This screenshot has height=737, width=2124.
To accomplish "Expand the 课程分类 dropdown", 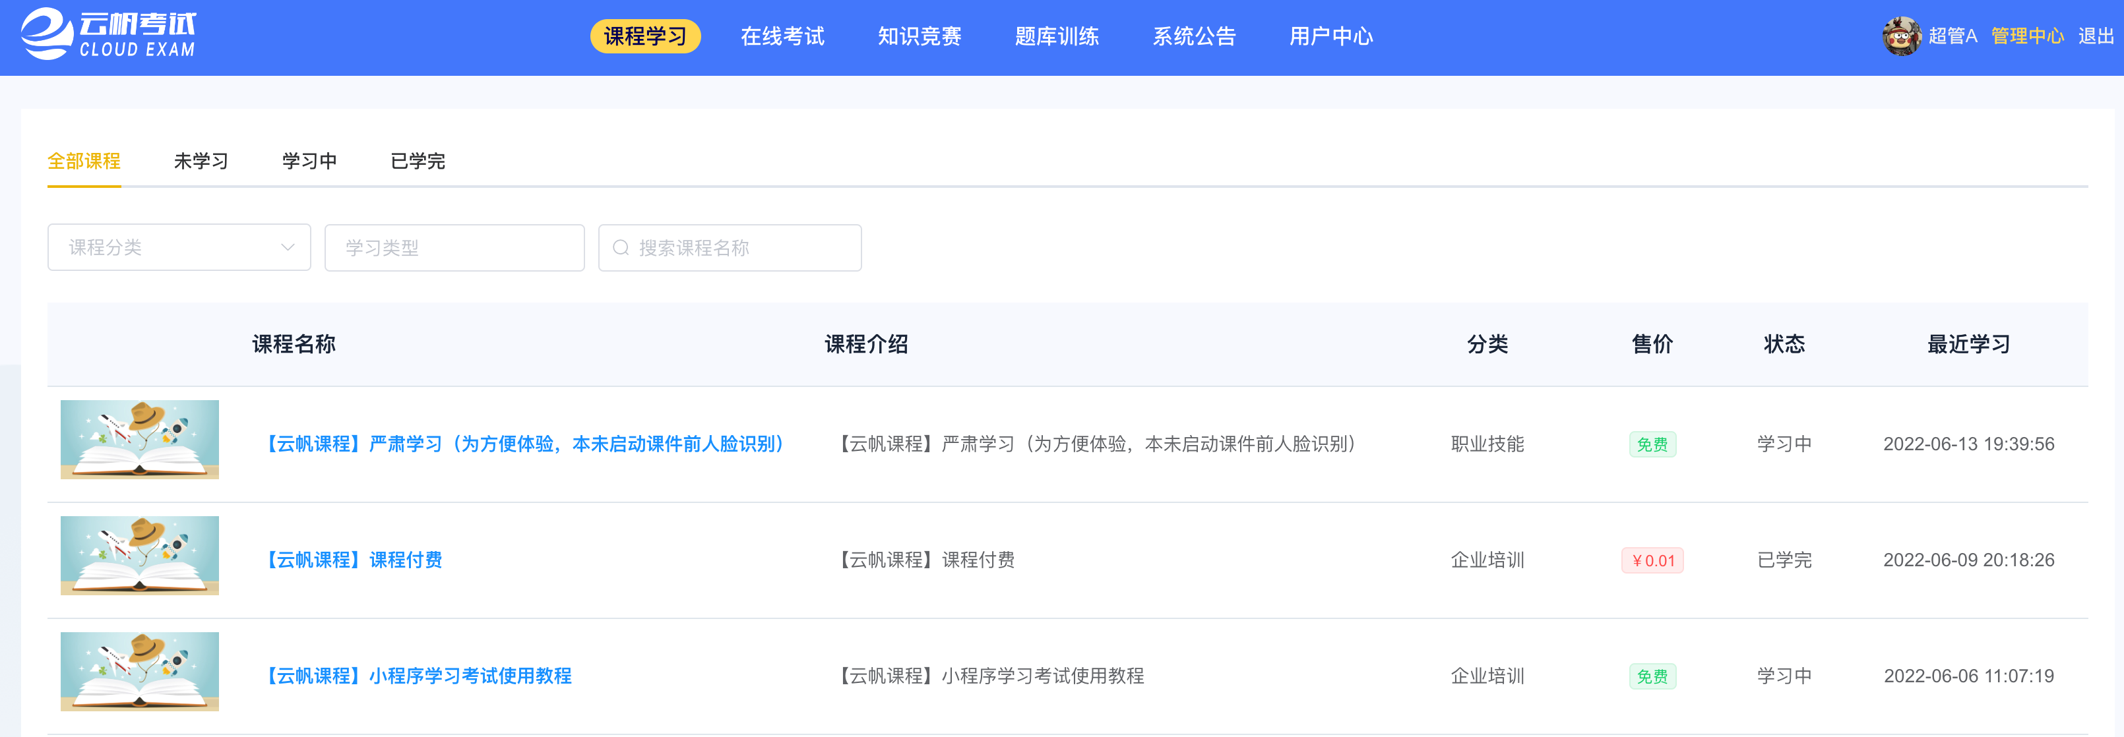I will [179, 247].
